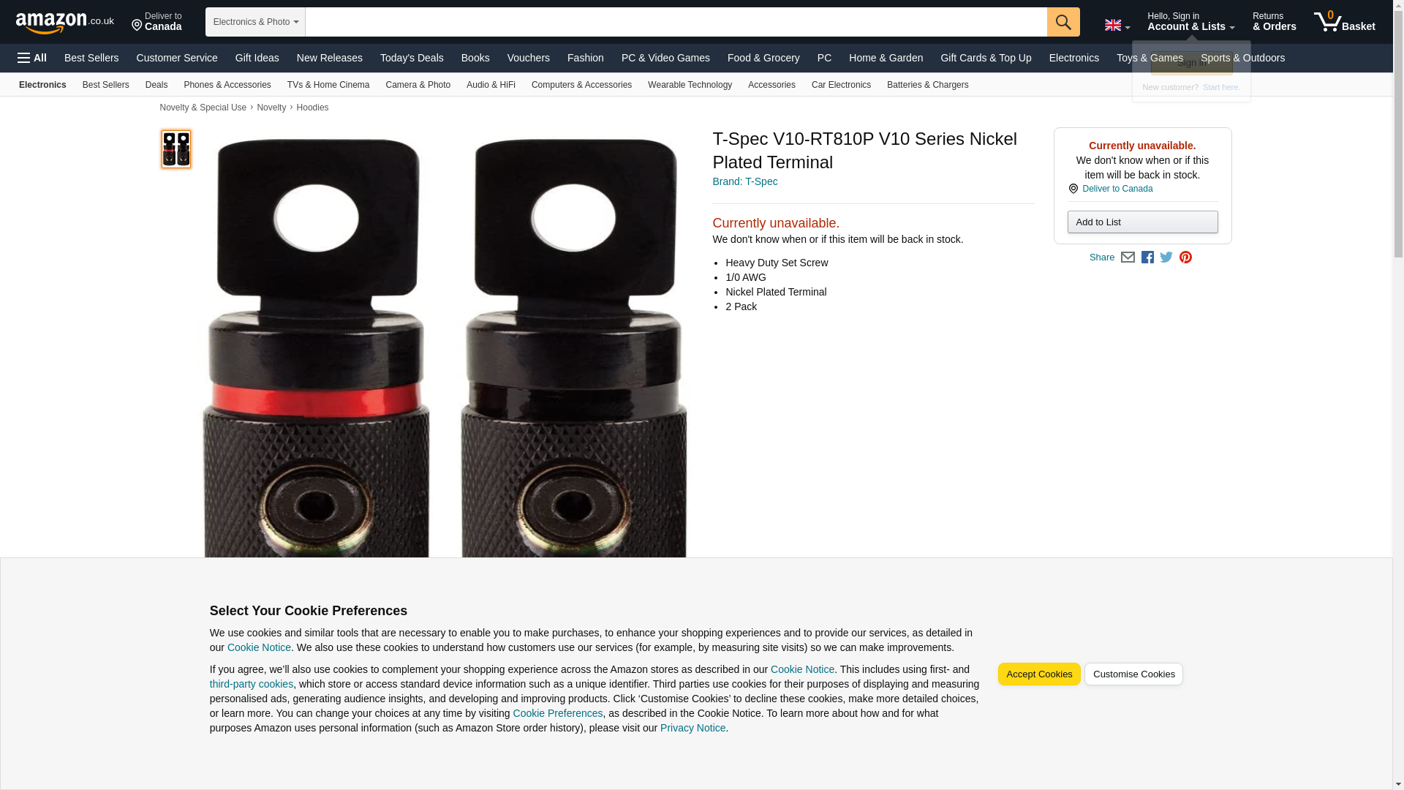Click into the search text field

[x=676, y=22]
